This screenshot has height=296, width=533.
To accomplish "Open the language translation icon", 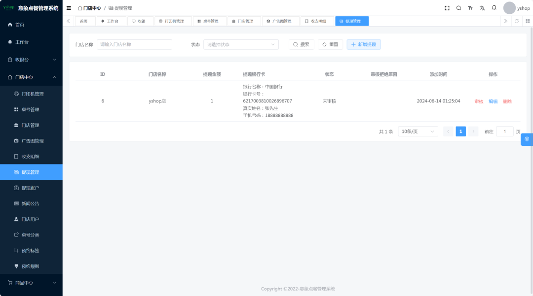I will coord(482,8).
